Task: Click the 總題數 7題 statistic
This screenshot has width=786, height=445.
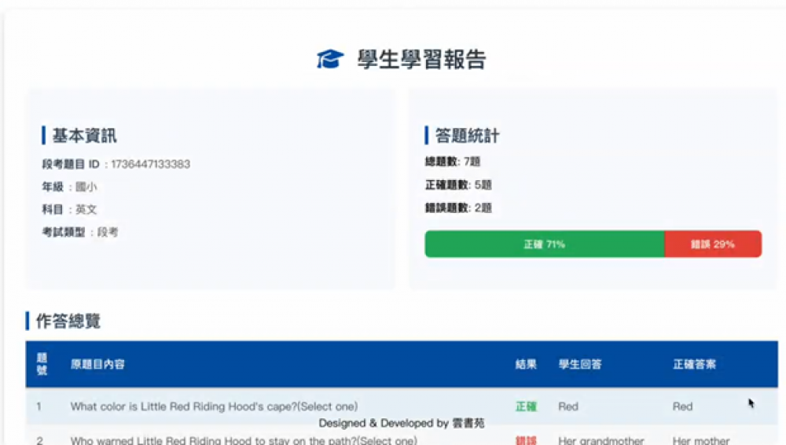Action: (452, 162)
